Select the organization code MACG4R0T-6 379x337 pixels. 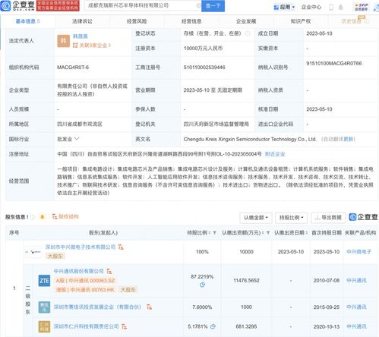coord(73,68)
